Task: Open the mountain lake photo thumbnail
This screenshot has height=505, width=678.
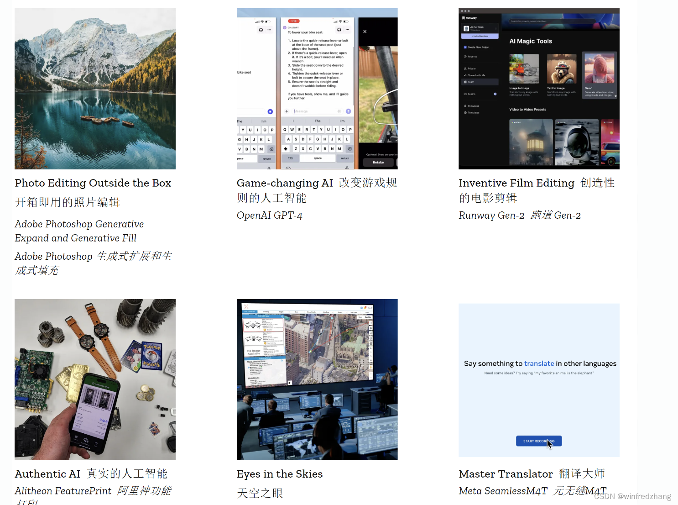Action: coord(95,89)
